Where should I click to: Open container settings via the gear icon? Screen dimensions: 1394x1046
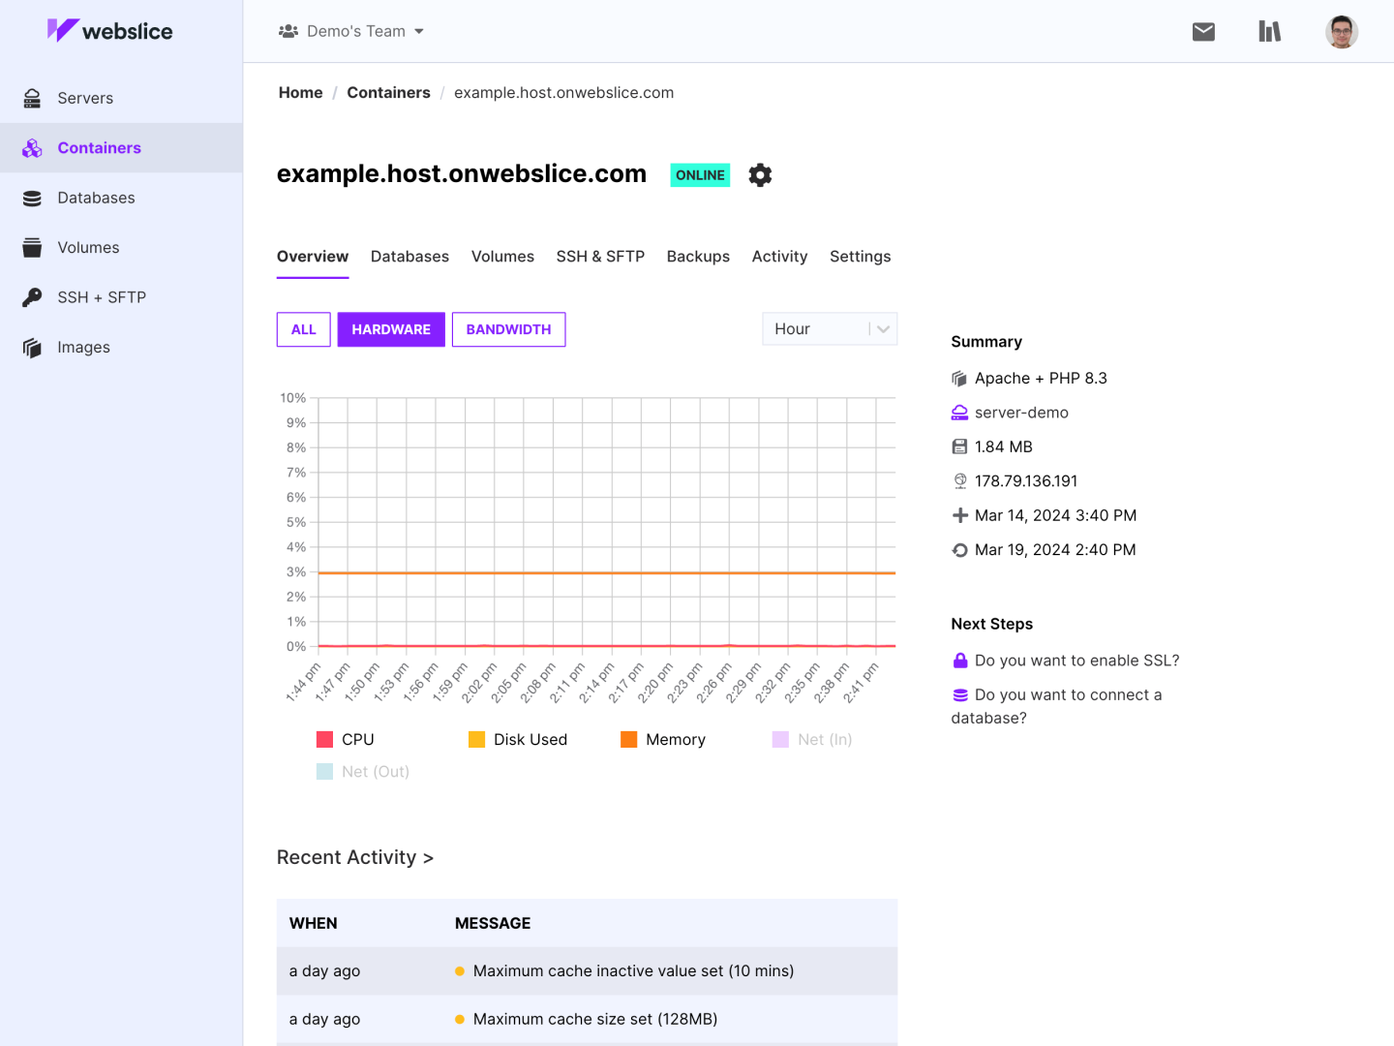tap(760, 174)
